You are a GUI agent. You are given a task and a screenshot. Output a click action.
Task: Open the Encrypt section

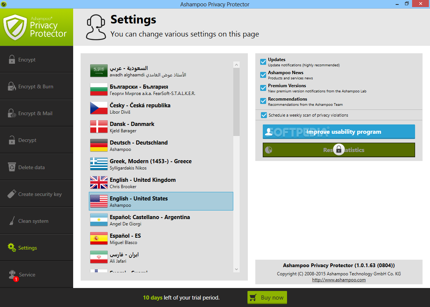(x=37, y=59)
